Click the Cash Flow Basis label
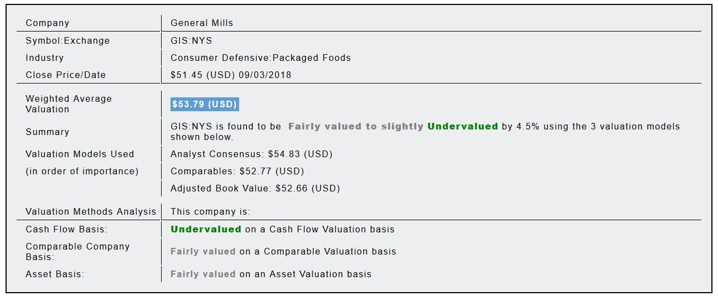 (x=66, y=229)
